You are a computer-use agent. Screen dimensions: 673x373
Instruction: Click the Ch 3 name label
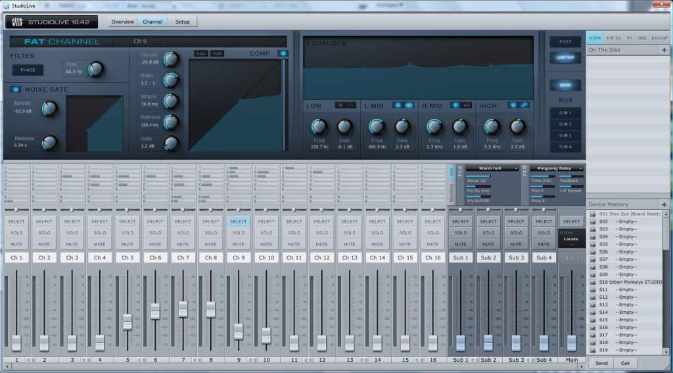pos(72,257)
